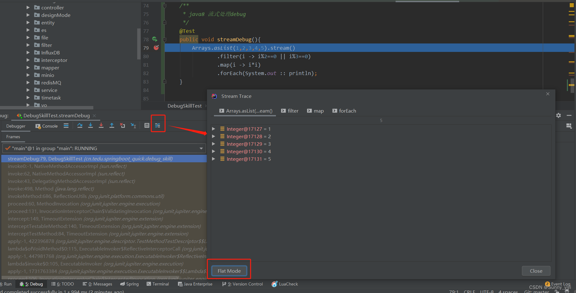Click the Flat Mode button
Viewport: 576px width, 293px height.
[x=229, y=271]
